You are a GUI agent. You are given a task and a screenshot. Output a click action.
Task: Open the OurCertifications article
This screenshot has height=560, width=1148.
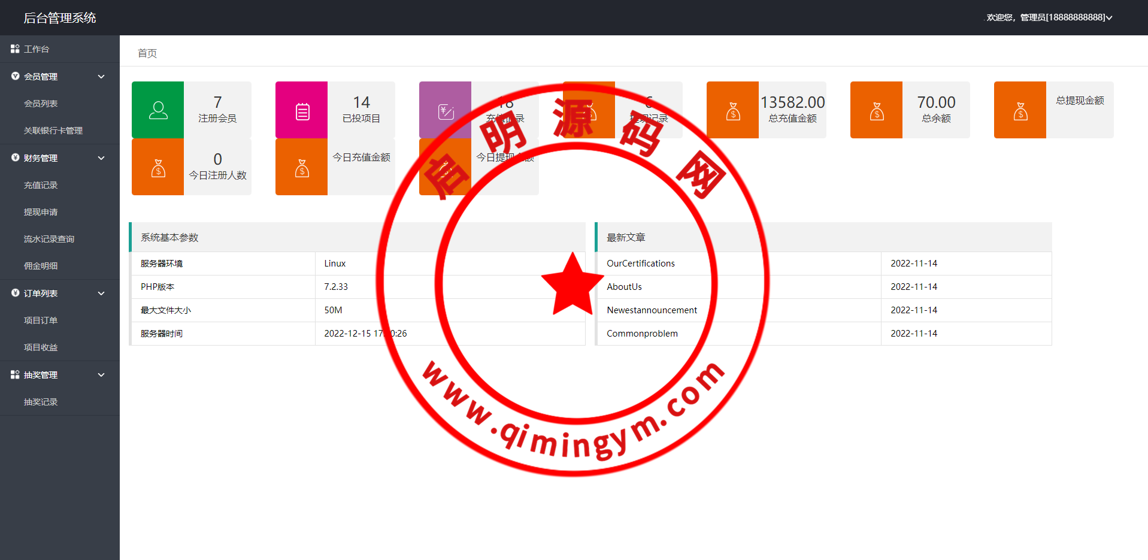coord(640,264)
